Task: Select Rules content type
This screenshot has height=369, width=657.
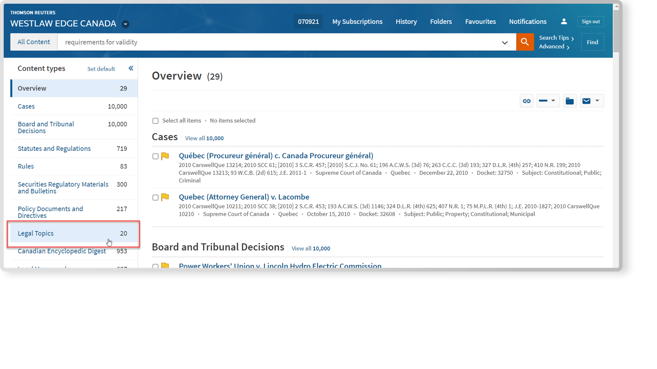Action: click(74, 166)
